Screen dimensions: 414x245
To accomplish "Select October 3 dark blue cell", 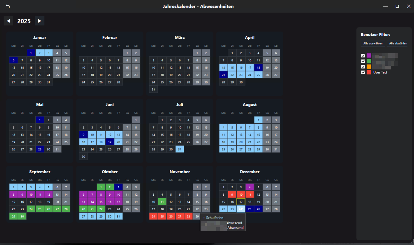I will [x=118, y=187].
